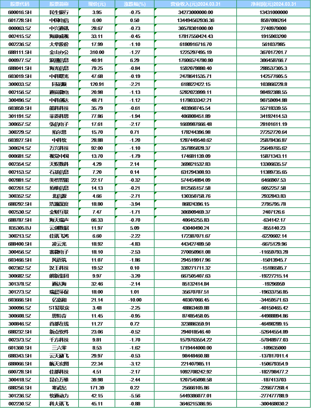Click the 中科创达 name cell
Image resolution: width=311 pixels, height=408 pixels.
(59, 100)
